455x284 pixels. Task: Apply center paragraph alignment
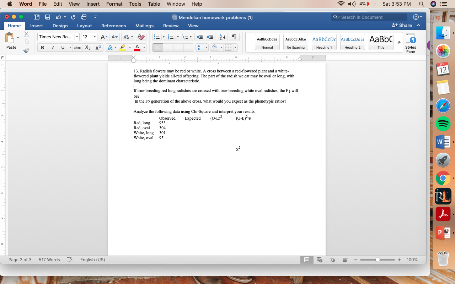point(168,48)
